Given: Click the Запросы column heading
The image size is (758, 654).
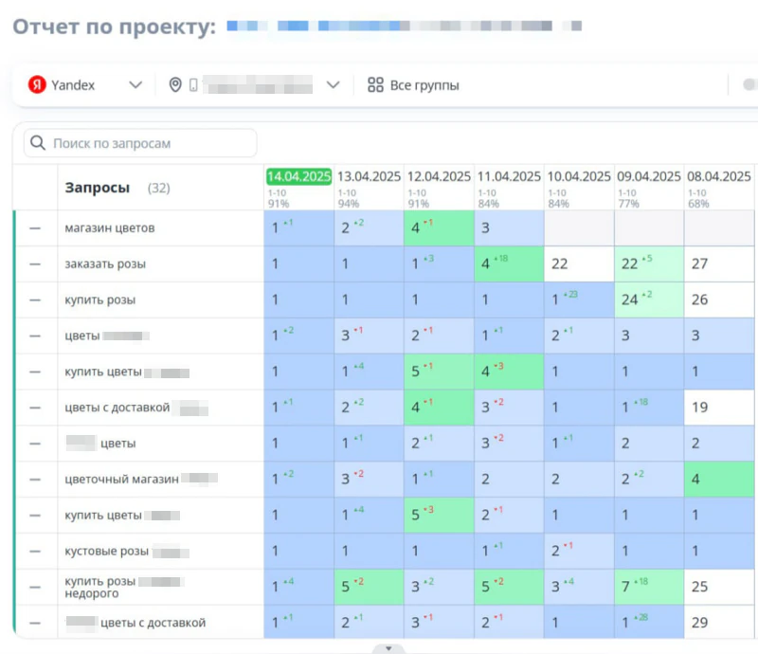Looking at the screenshot, I should 98,188.
